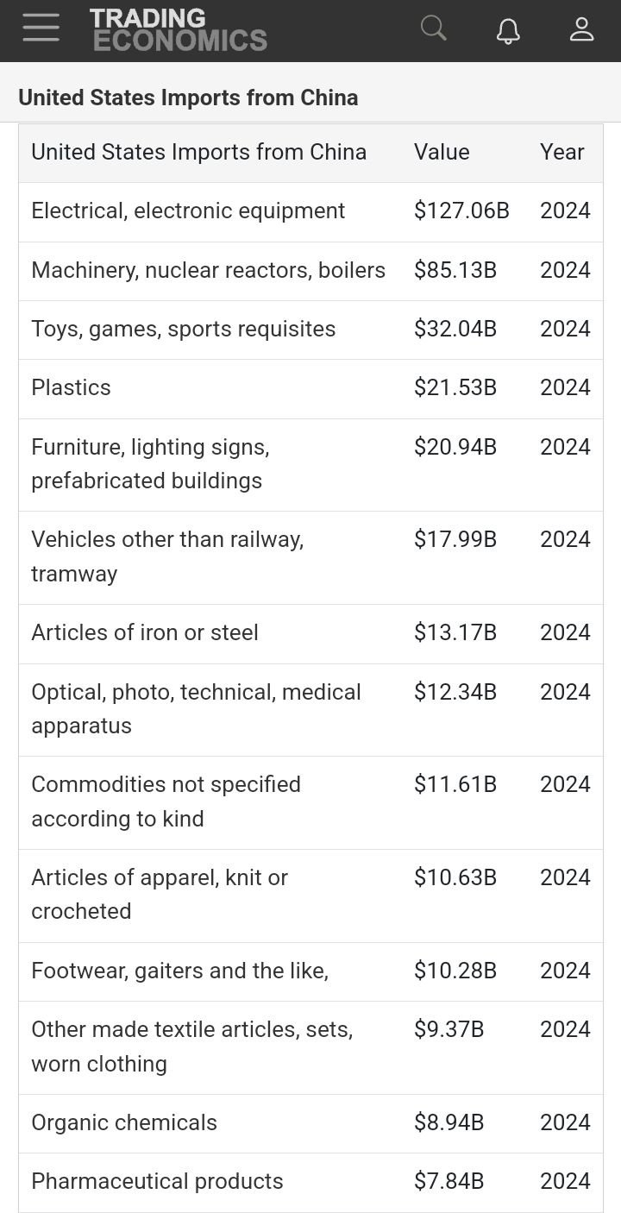Open the hamburger navigation menu

pyautogui.click(x=41, y=28)
